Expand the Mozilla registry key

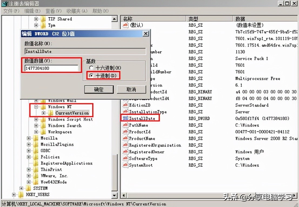29,138
